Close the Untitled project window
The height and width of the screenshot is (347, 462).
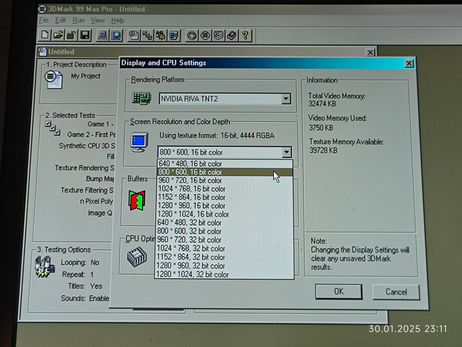tap(370, 52)
